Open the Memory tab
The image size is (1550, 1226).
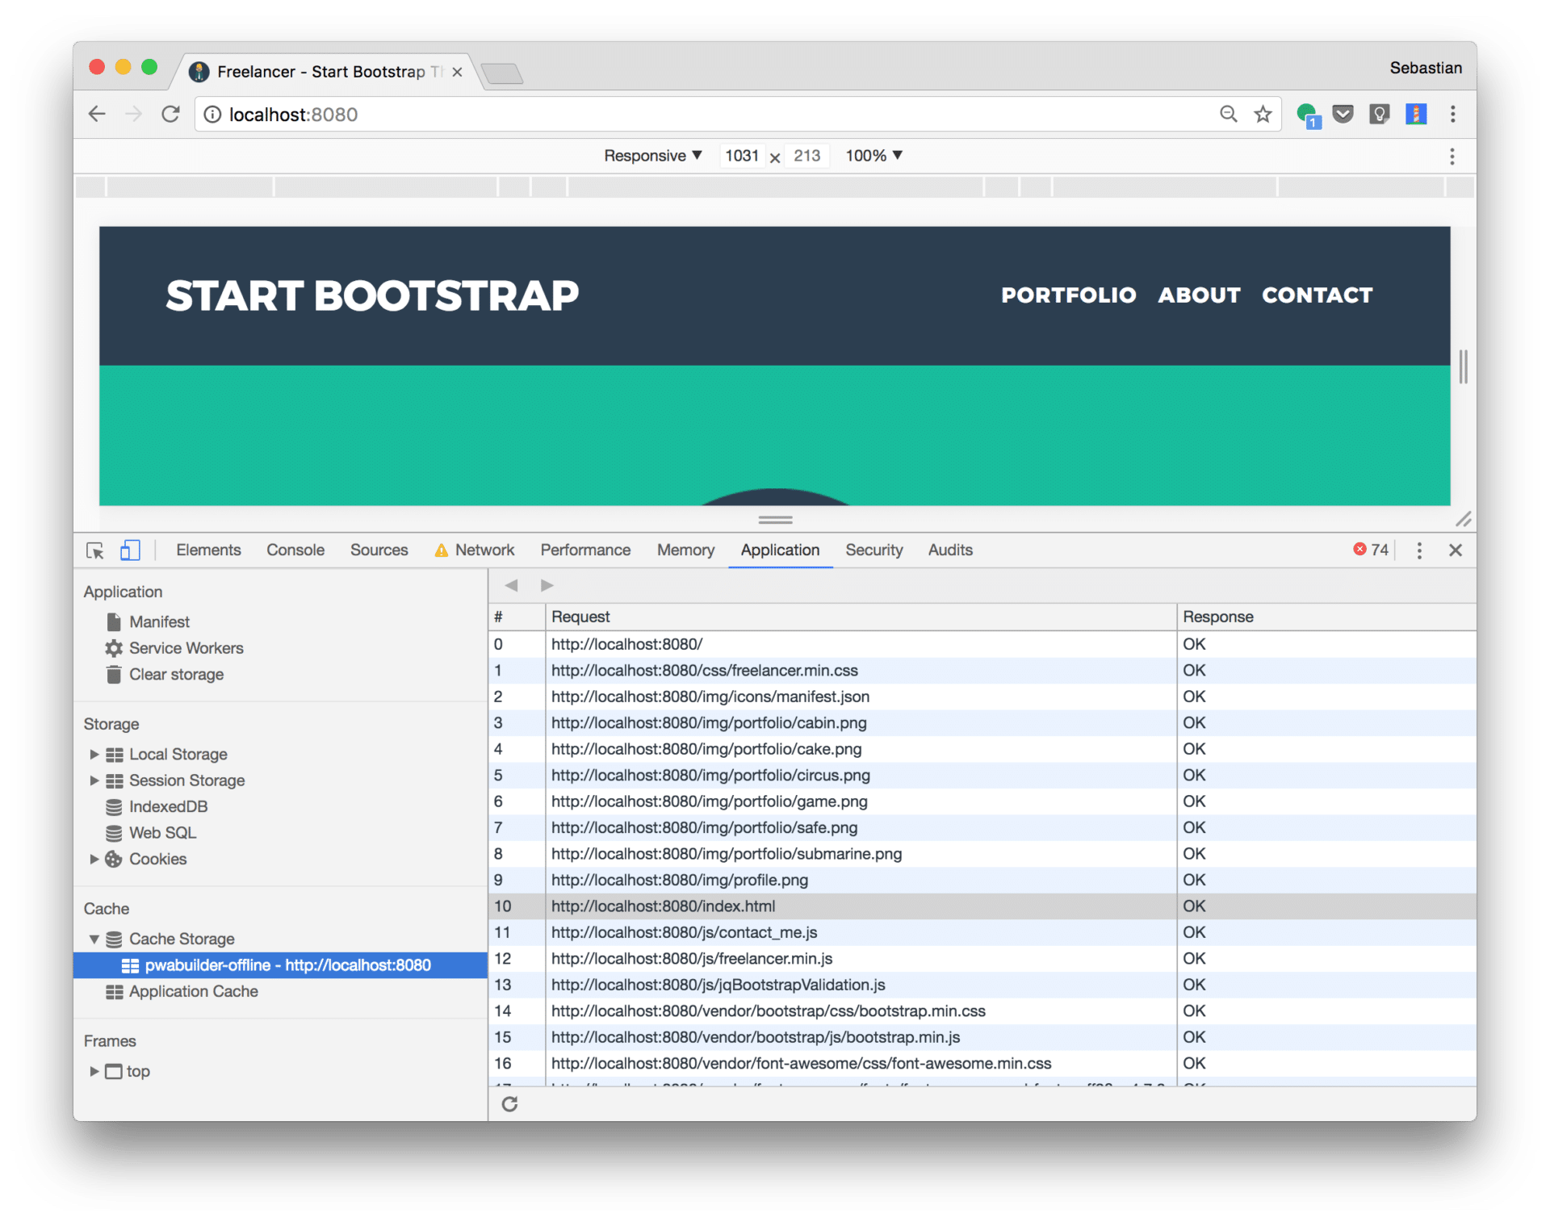tap(685, 550)
